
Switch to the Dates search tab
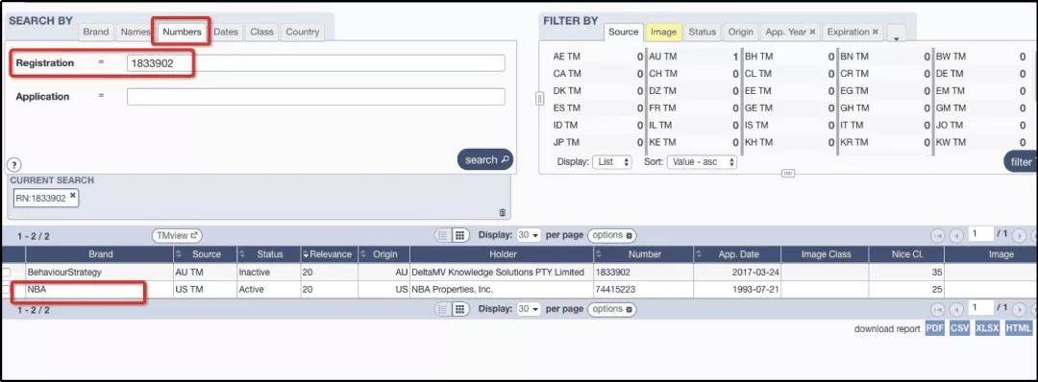coord(226,32)
